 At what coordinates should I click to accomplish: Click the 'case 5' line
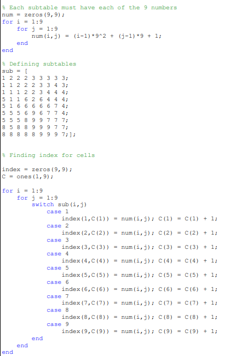[x=58, y=268]
